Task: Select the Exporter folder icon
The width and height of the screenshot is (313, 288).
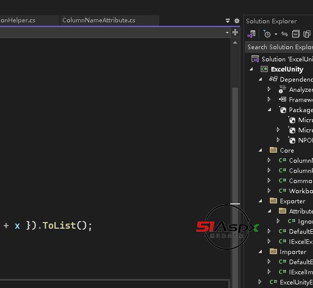Action: [x=273, y=201]
